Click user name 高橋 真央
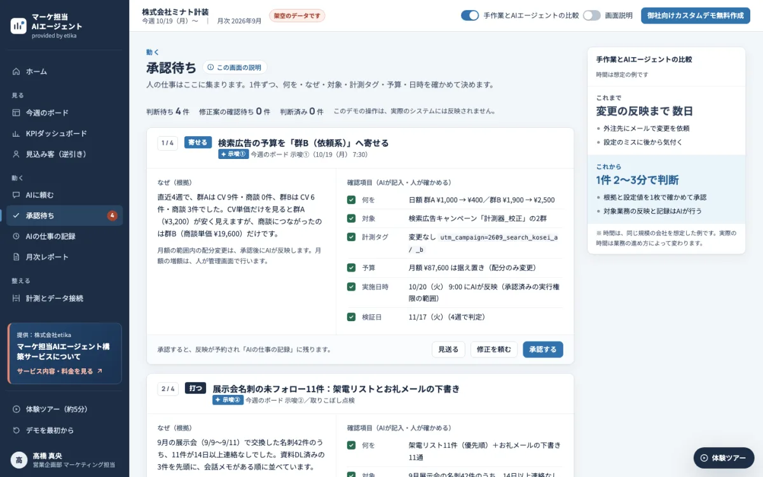 [48, 455]
